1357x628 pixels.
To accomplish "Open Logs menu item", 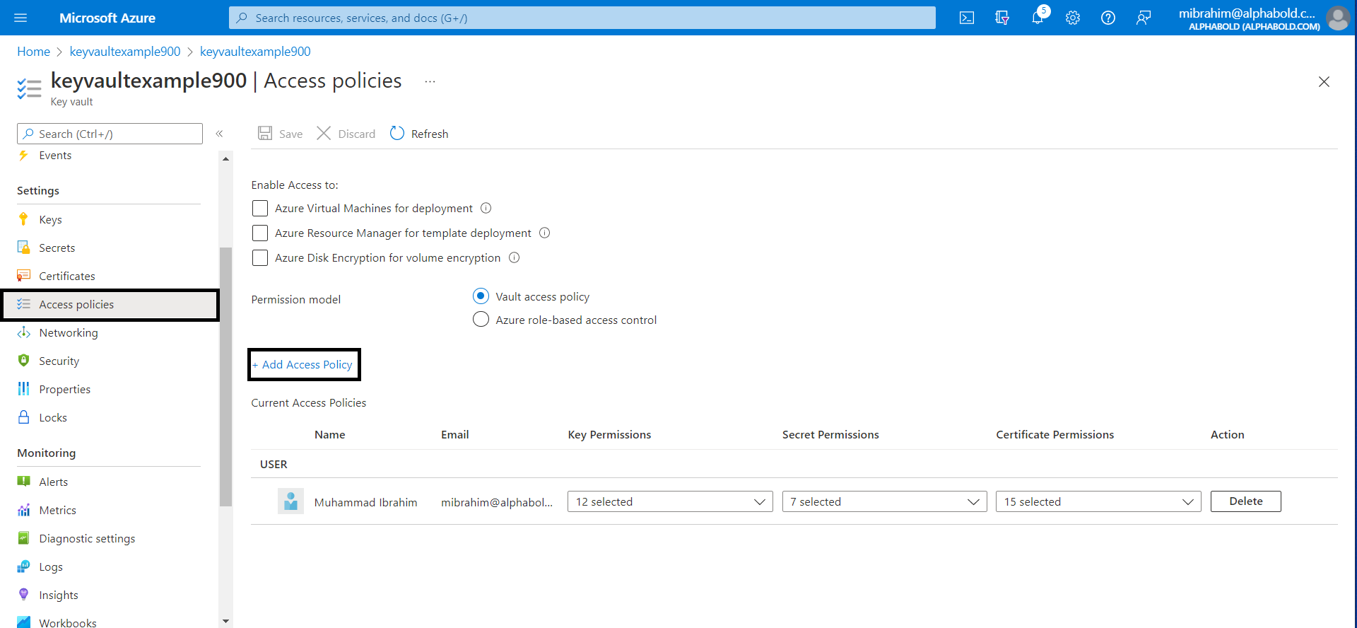I will click(51, 566).
